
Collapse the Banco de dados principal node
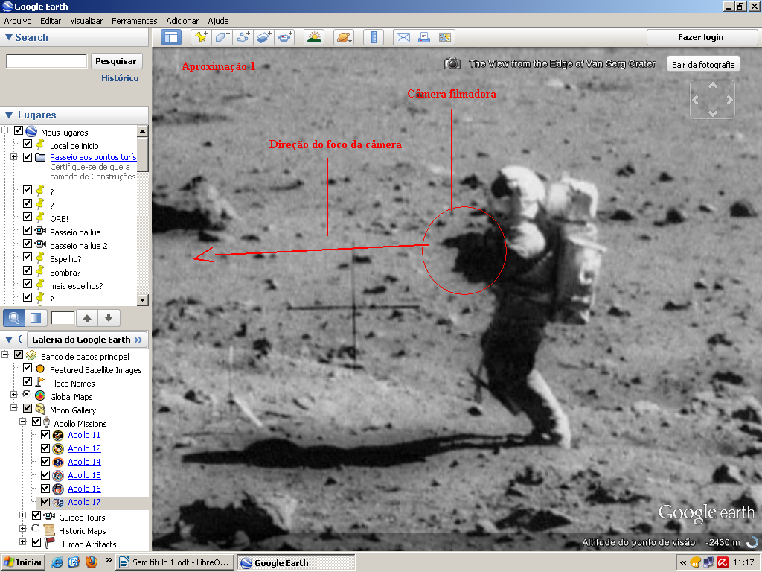[x=5, y=355]
